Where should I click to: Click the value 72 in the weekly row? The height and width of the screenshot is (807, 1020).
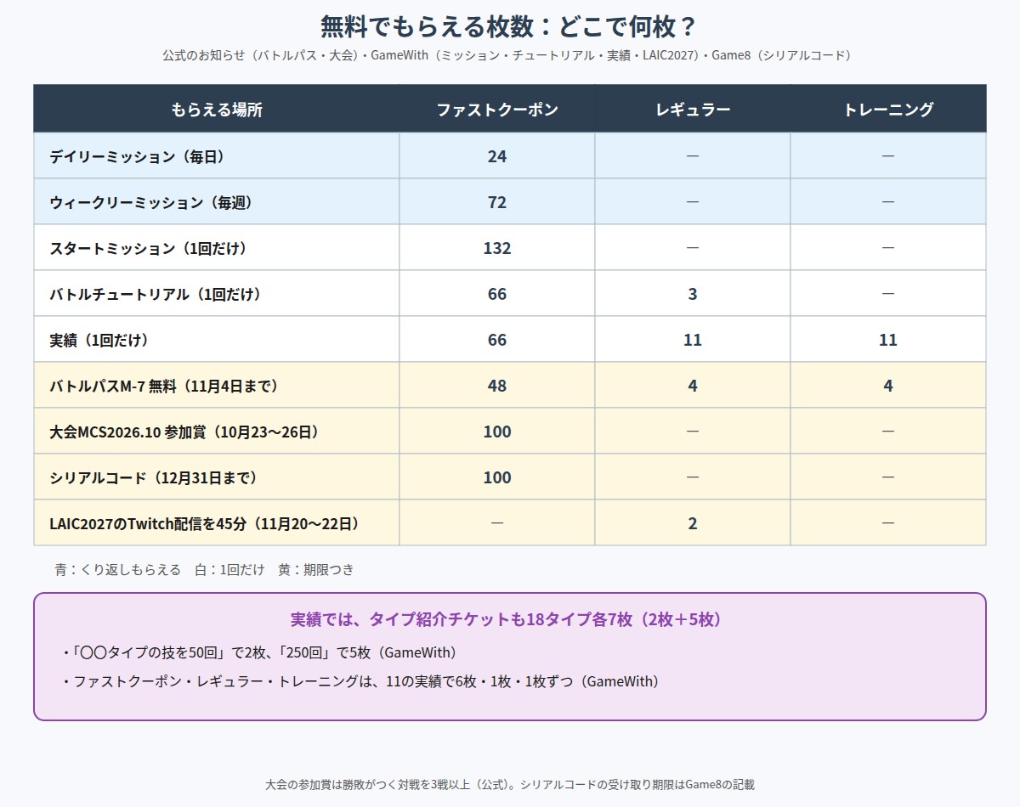tap(497, 202)
